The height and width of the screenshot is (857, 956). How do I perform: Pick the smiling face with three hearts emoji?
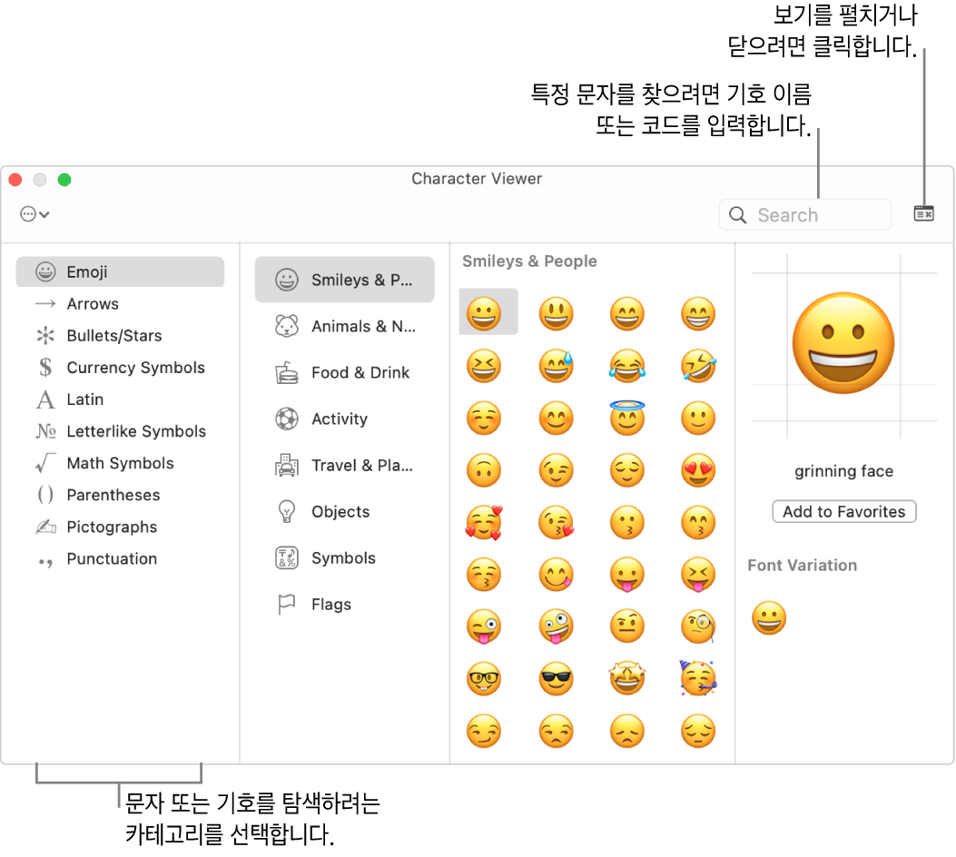484,523
